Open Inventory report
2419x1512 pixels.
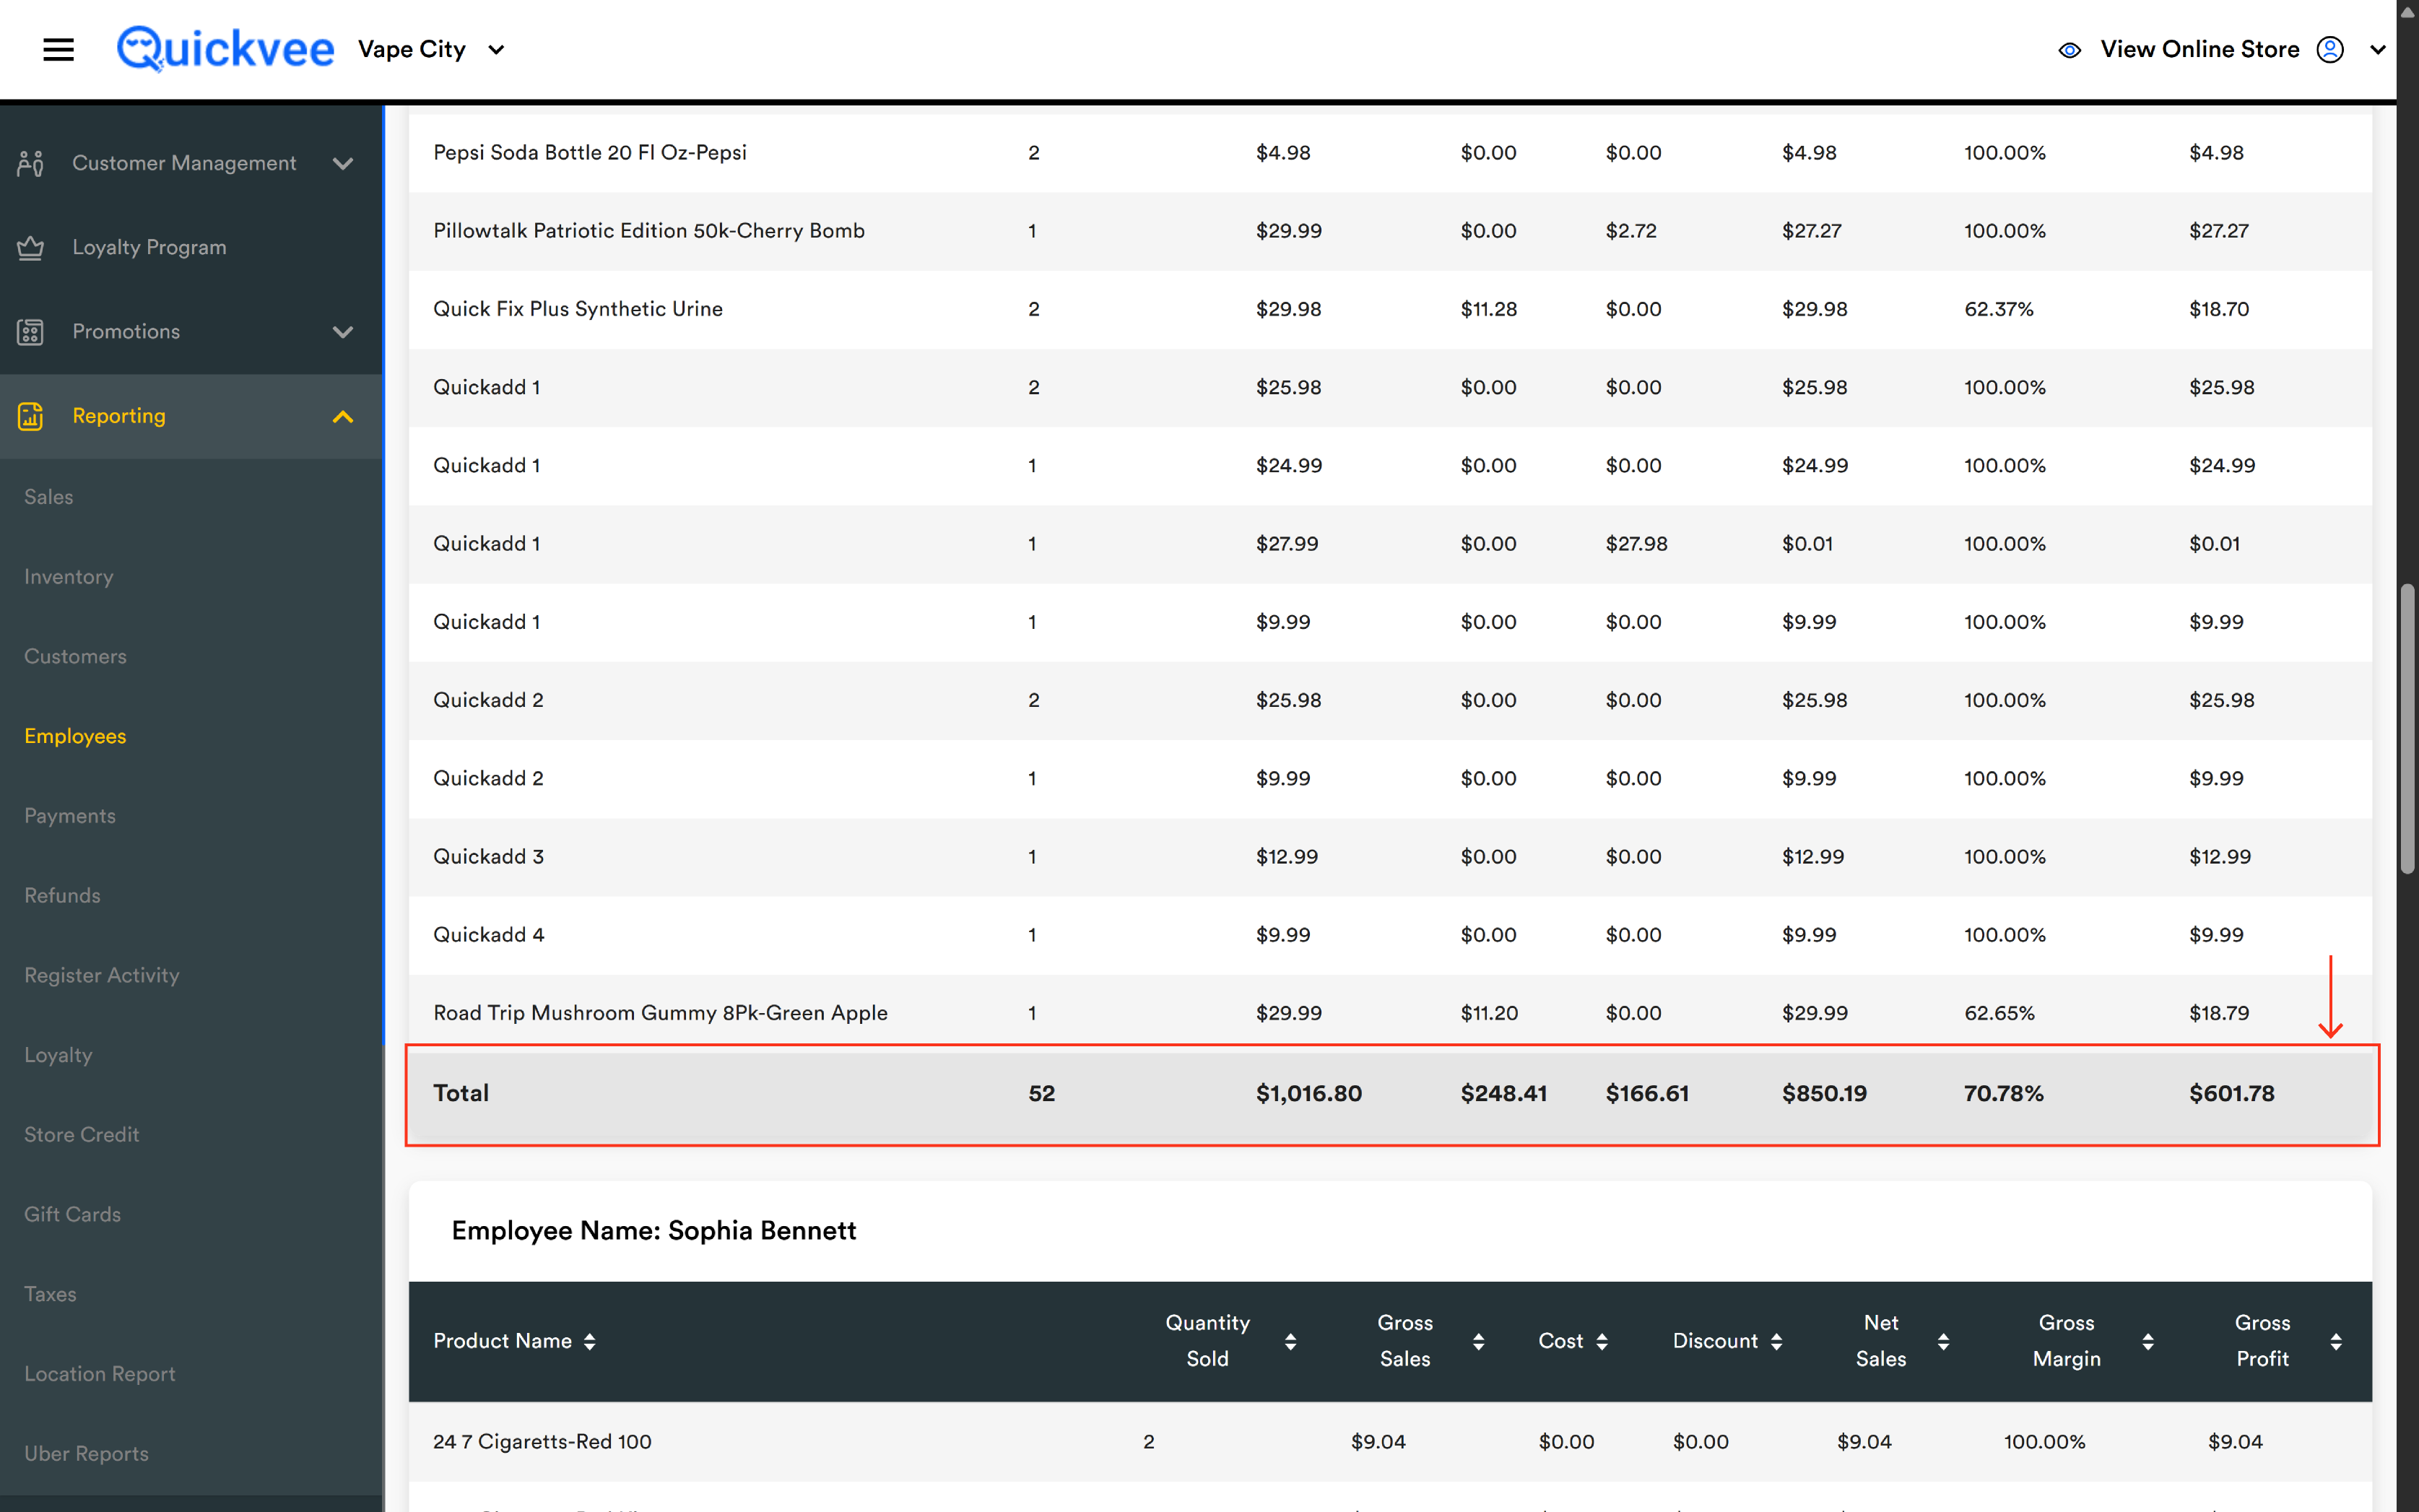coord(69,576)
